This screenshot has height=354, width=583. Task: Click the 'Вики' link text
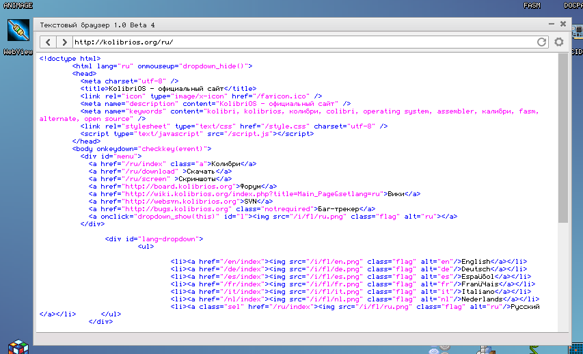tap(396, 194)
